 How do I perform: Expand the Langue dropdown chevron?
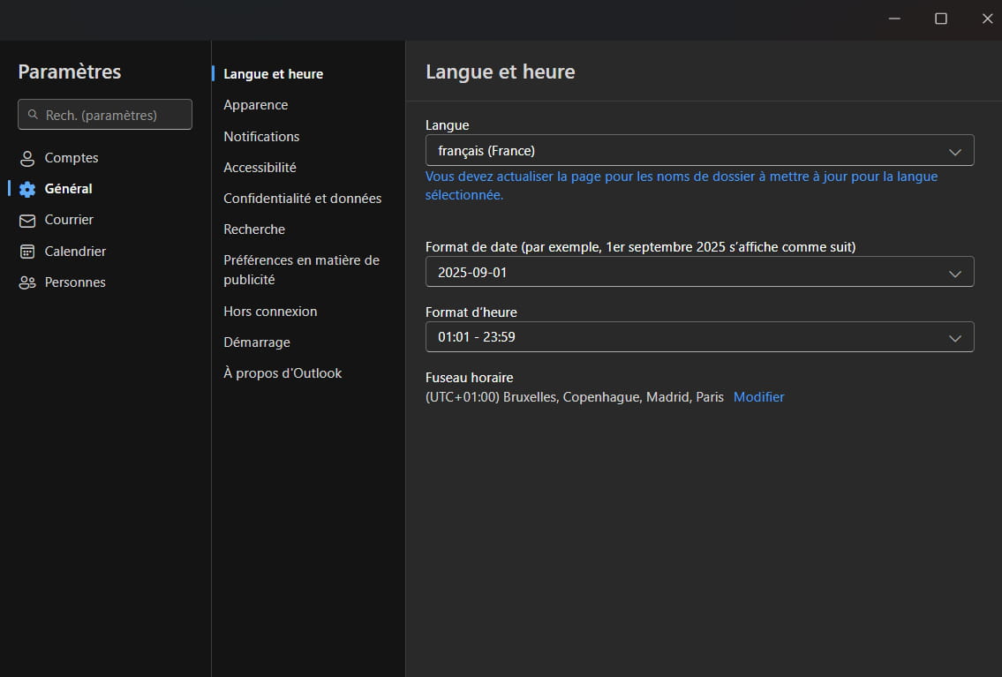tap(954, 152)
